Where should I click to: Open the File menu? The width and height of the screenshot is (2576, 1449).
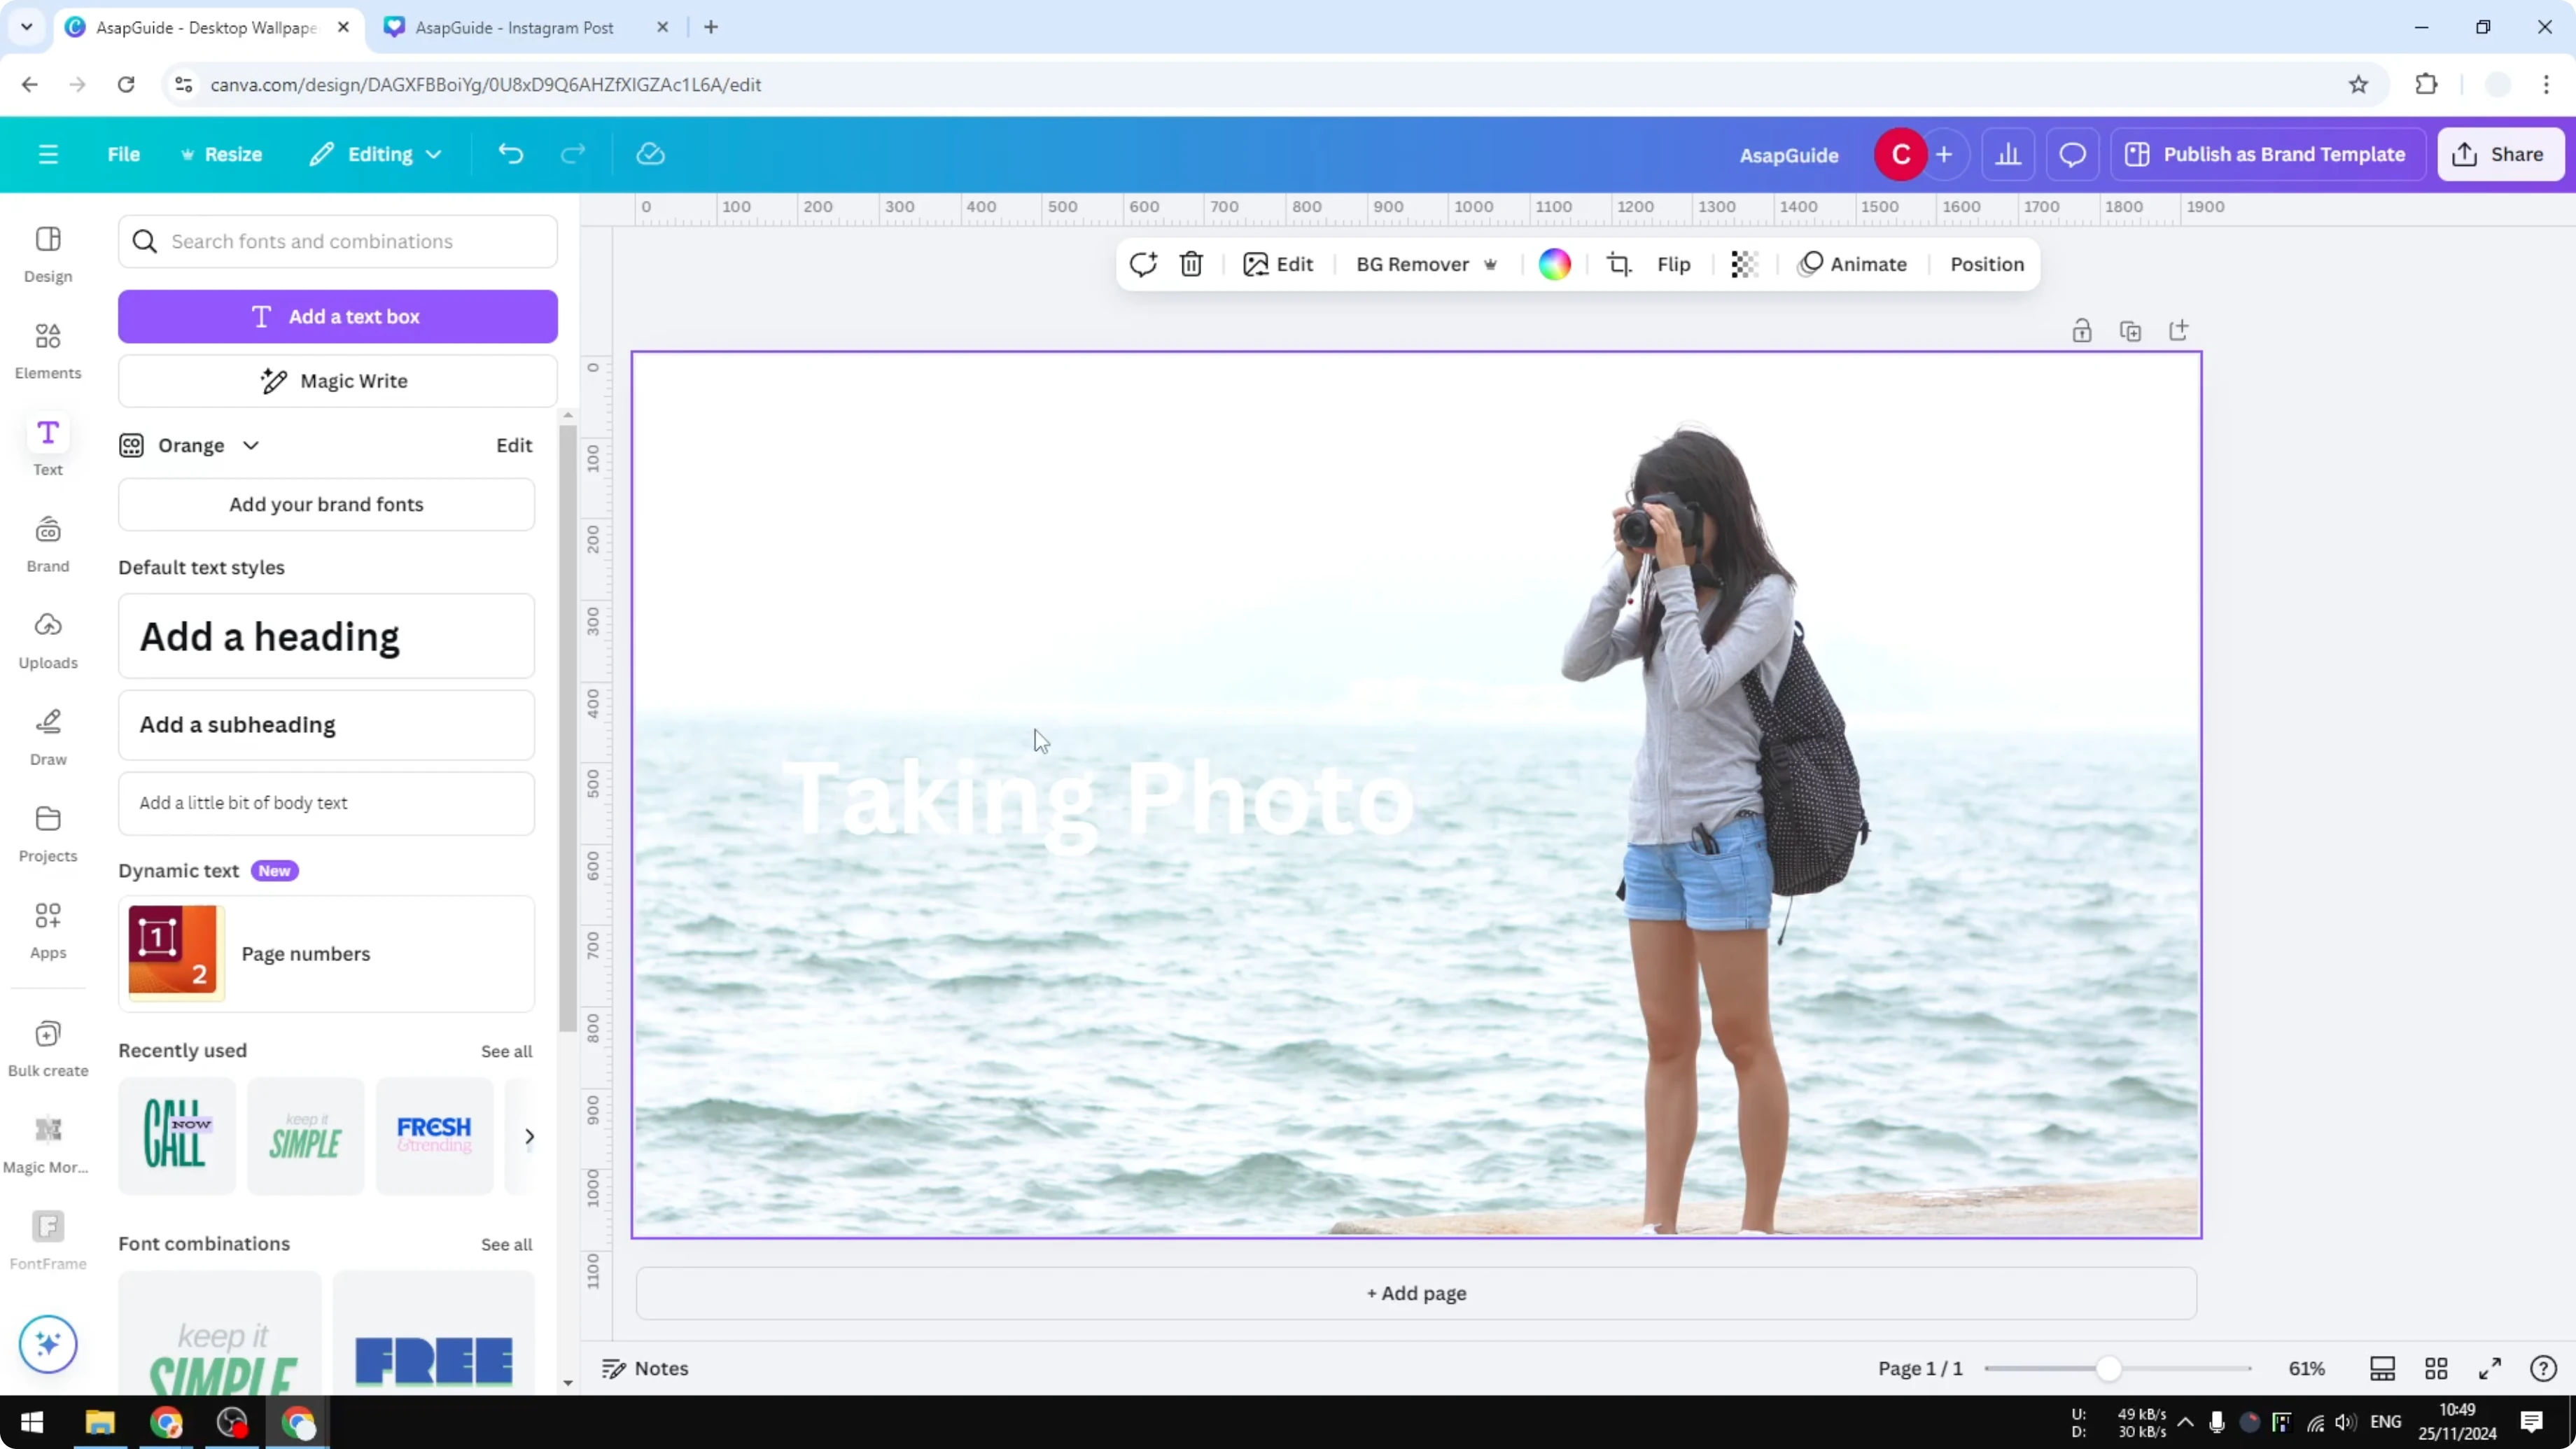pyautogui.click(x=124, y=154)
